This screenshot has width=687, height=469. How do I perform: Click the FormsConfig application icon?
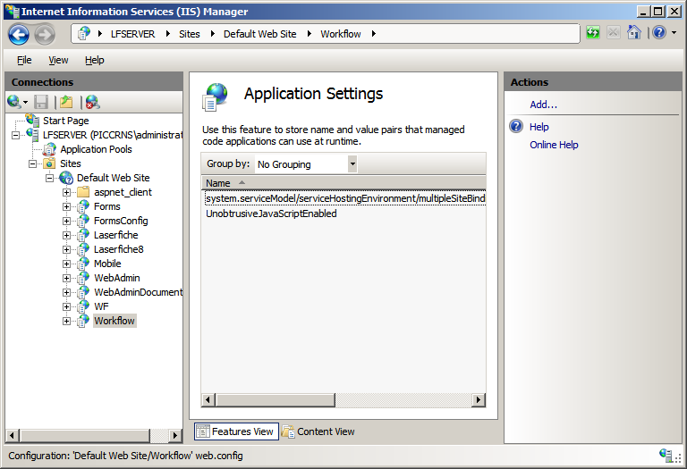click(x=83, y=221)
